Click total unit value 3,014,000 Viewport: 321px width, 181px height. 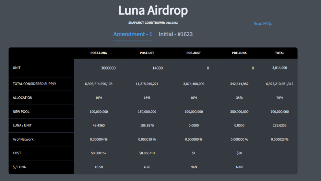pyautogui.click(x=280, y=68)
